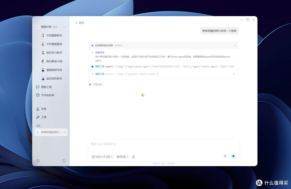The height and width of the screenshot is (189, 291).
Task: Click the 文档智能助手 avatar icon
Action: click(43, 36)
